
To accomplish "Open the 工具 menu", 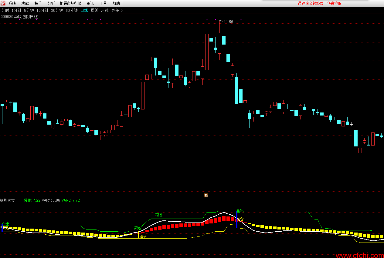I will coord(103,4).
